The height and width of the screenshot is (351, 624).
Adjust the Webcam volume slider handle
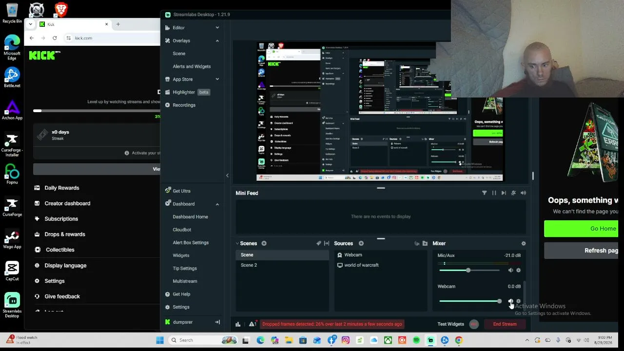(x=499, y=301)
